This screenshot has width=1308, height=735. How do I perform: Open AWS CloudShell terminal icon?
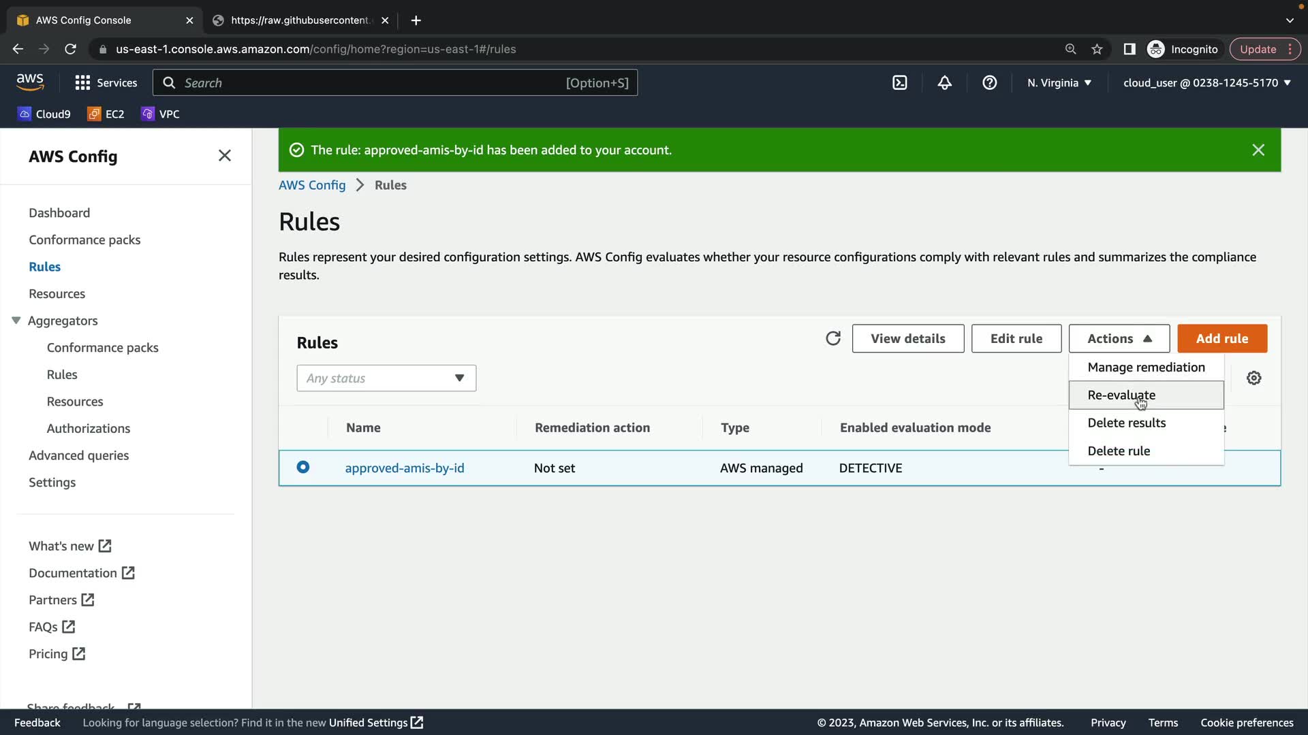point(899,83)
